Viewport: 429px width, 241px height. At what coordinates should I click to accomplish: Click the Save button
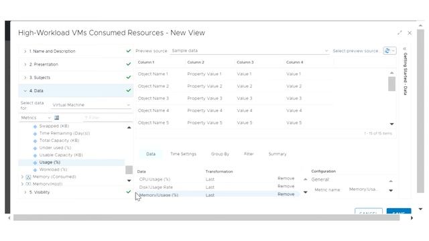[x=399, y=212]
